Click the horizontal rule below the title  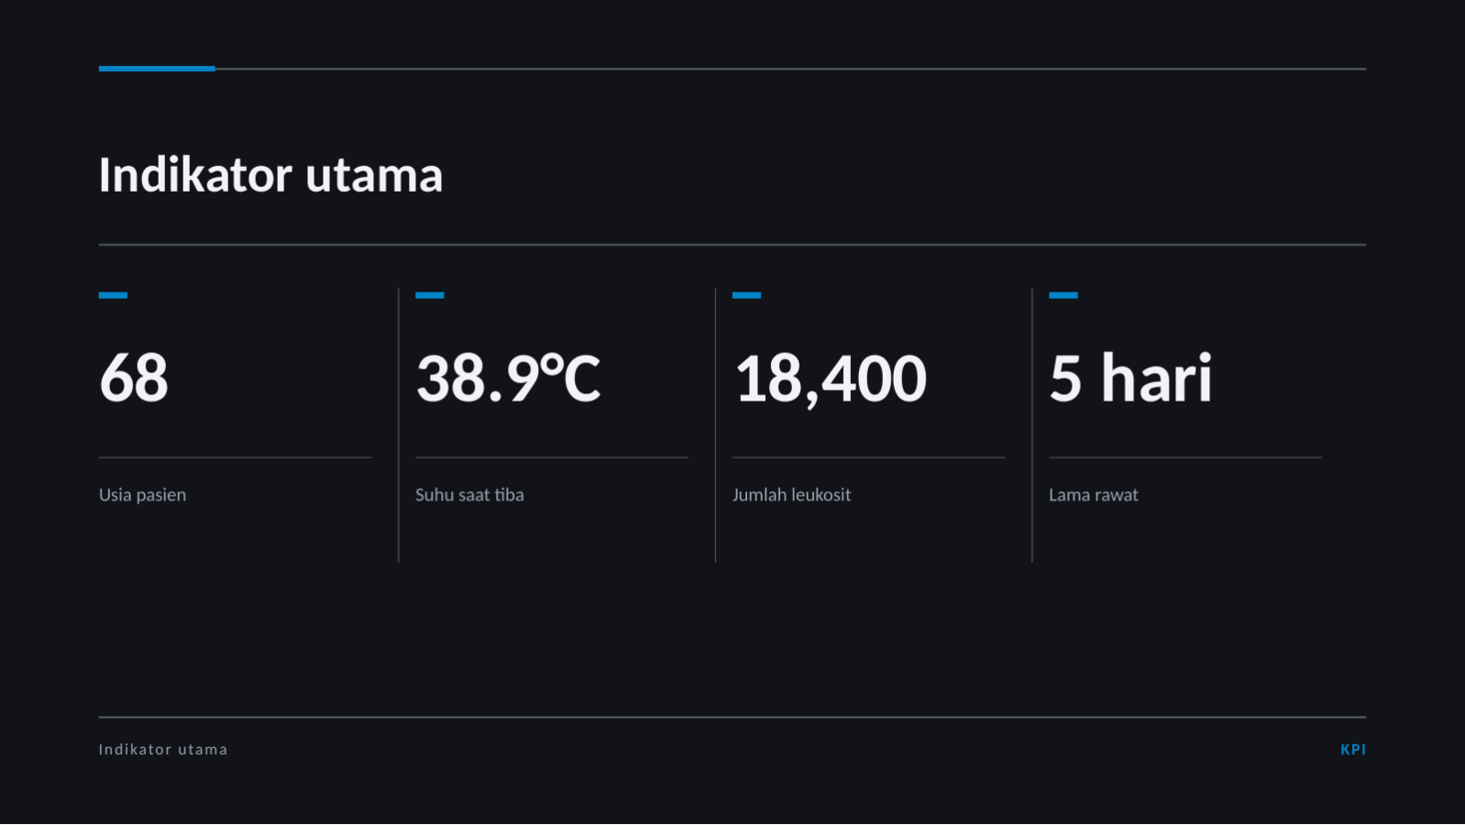[732, 245]
